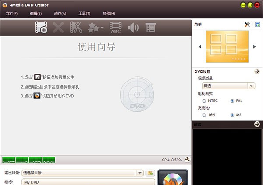This screenshot has width=263, height=185.
Task: Click the first green CPU core meter
Action: pyautogui.click(x=9, y=160)
